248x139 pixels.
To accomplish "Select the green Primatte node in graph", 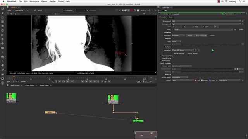I will click(x=138, y=121).
